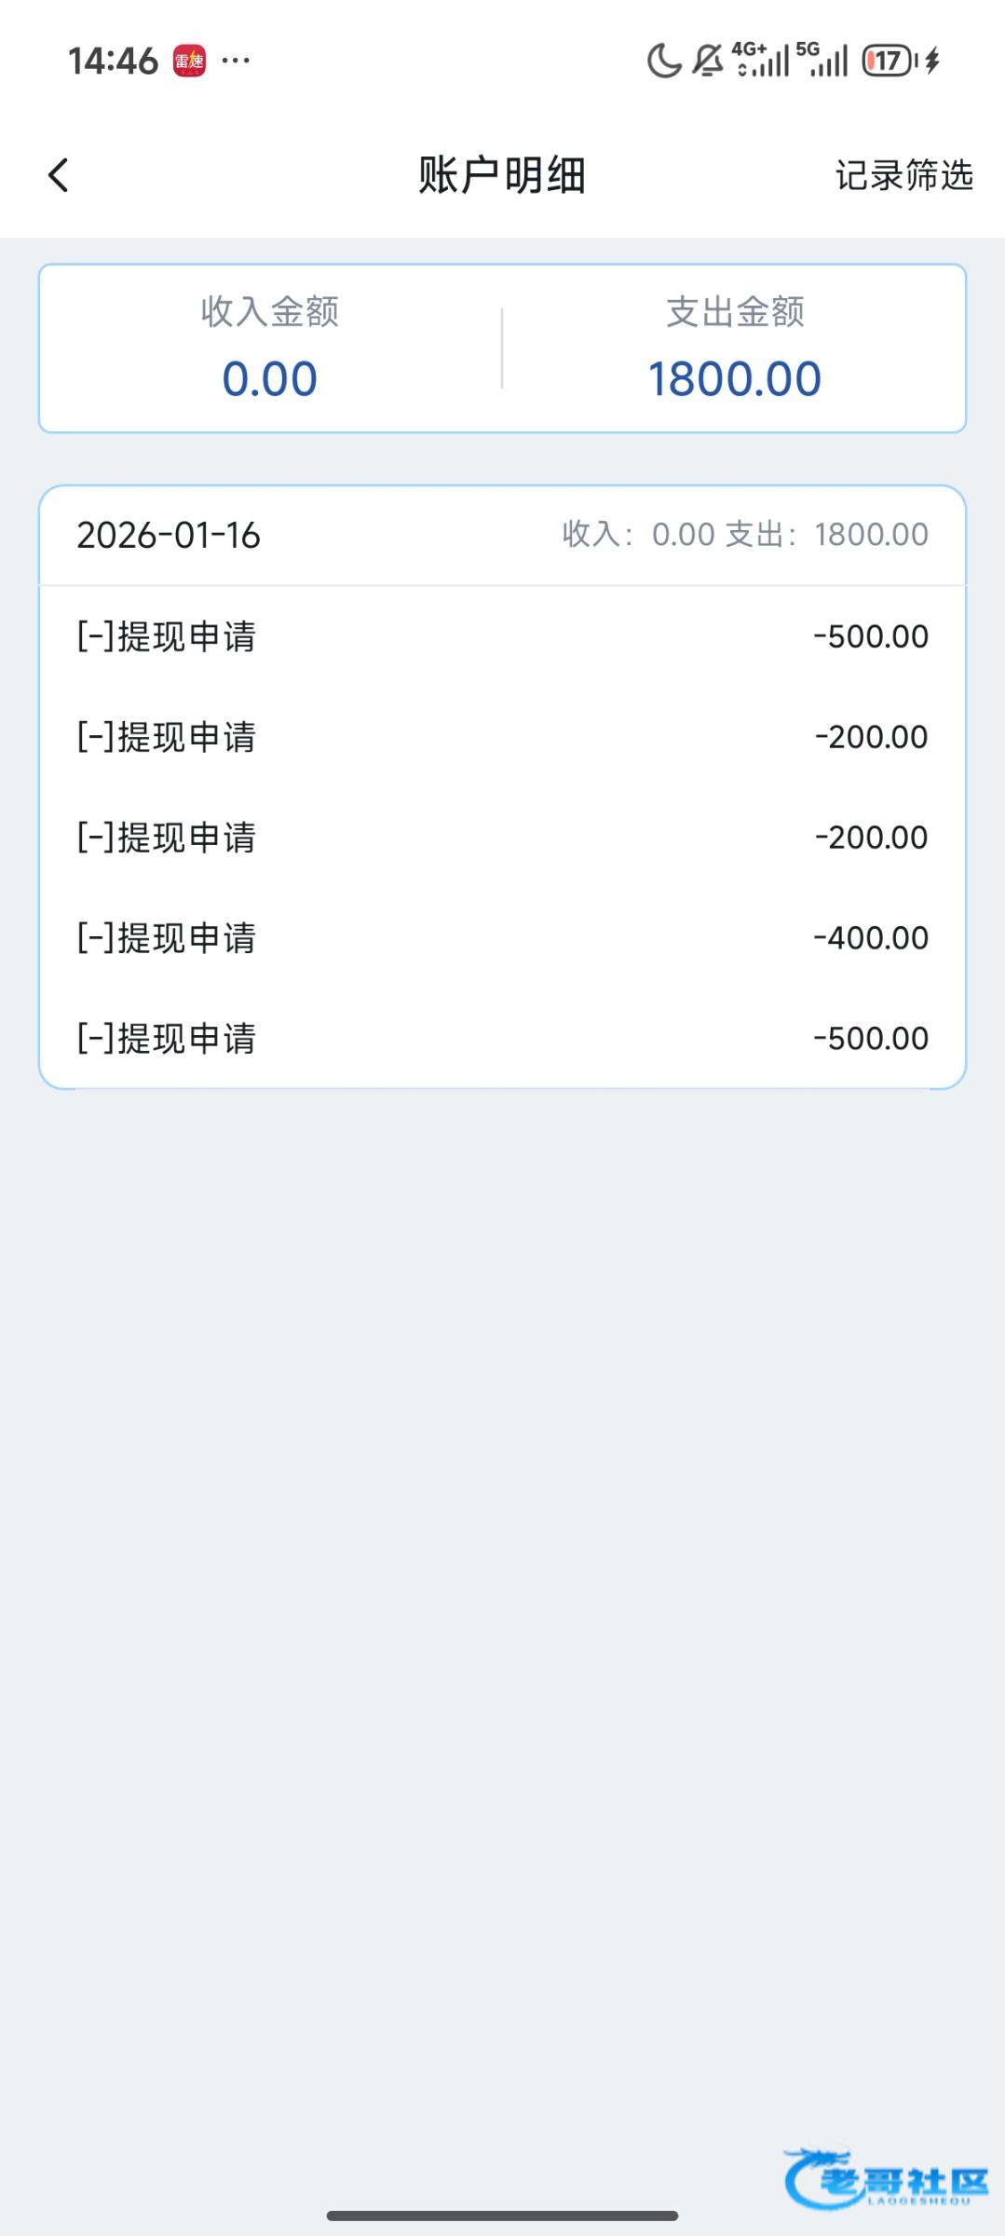The image size is (1005, 2236).
Task: Tap the 2026-01-16 date header
Action: click(x=169, y=536)
